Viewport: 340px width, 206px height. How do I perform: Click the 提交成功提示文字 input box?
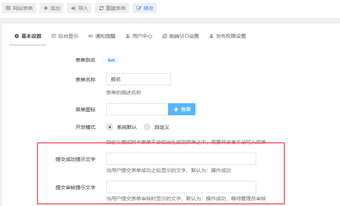click(x=181, y=159)
